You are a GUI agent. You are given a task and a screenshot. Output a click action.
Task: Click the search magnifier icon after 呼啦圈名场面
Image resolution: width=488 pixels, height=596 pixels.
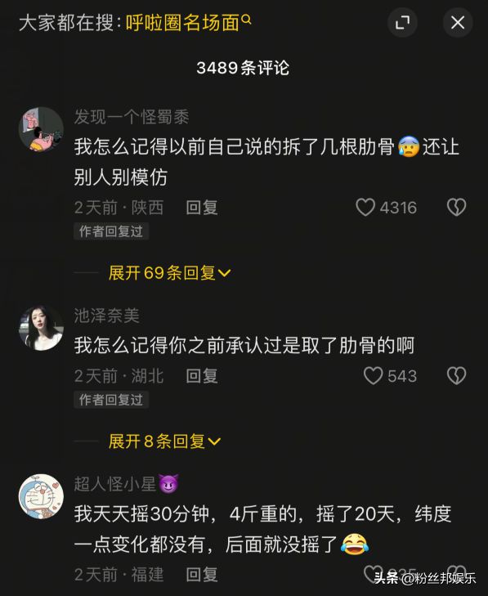[246, 19]
